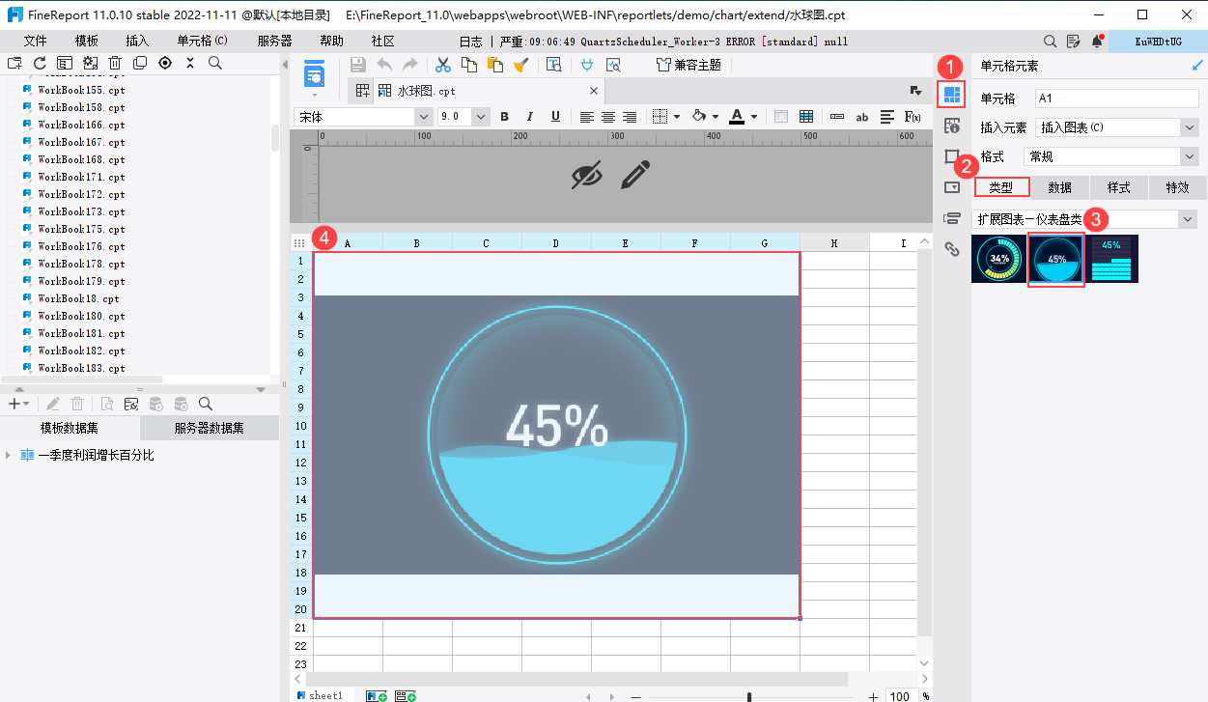This screenshot has height=702, width=1208.
Task: Toggle Bold formatting
Action: click(x=504, y=117)
